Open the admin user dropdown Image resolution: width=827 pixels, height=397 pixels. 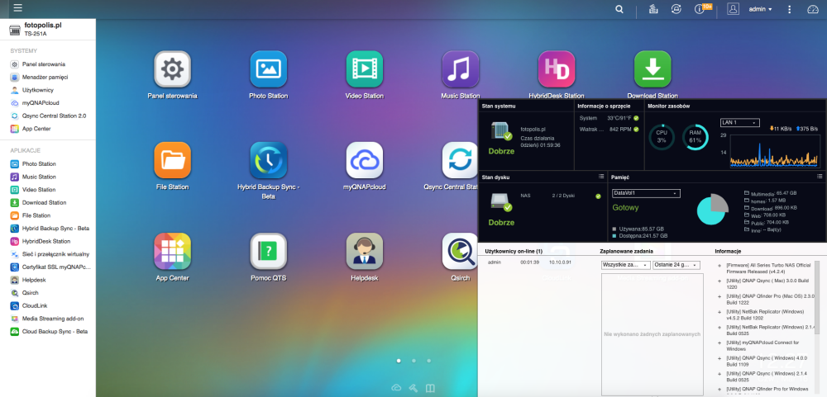761,9
